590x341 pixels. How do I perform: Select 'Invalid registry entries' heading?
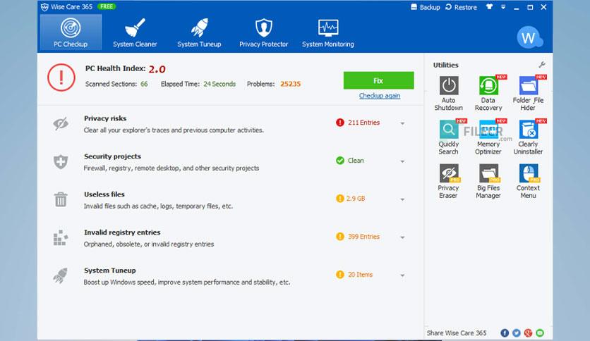click(x=122, y=232)
